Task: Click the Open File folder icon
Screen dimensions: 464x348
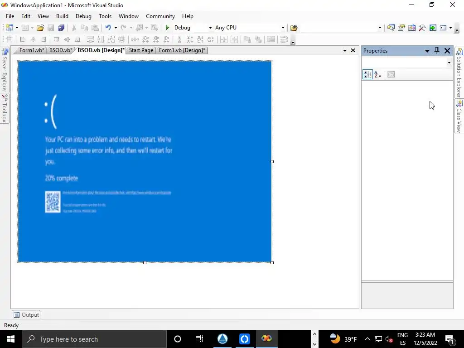Action: pyautogui.click(x=40, y=28)
